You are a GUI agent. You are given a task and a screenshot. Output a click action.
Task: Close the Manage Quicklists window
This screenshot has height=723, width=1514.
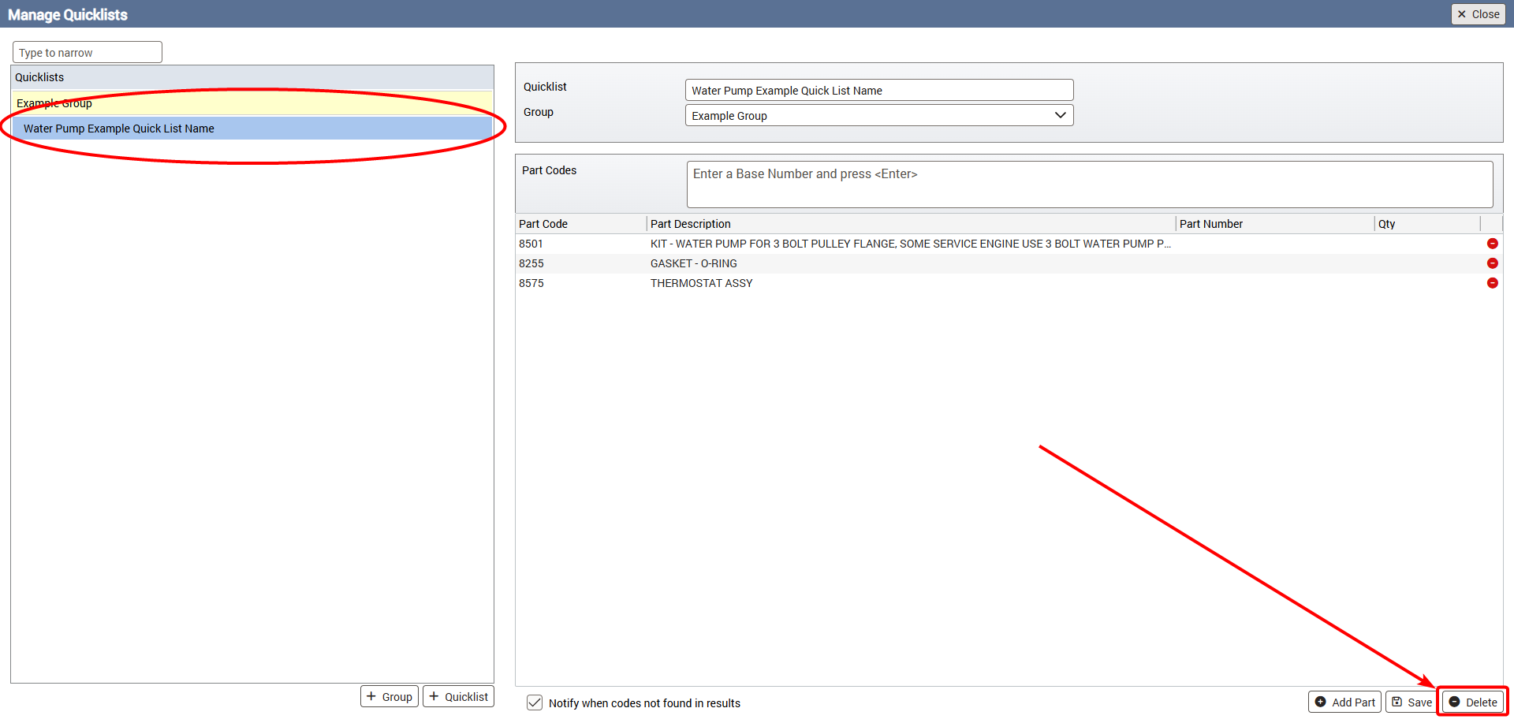pos(1478,14)
